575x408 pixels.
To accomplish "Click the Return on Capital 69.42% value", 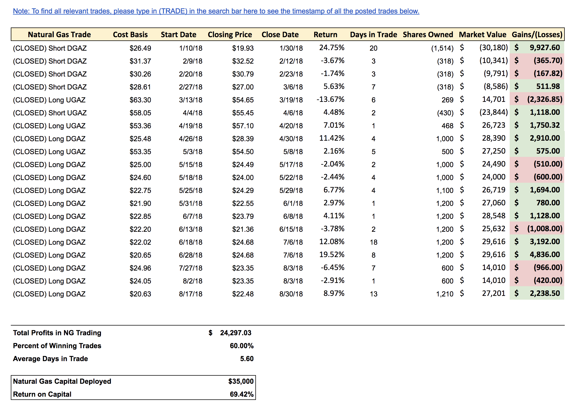I will (242, 394).
